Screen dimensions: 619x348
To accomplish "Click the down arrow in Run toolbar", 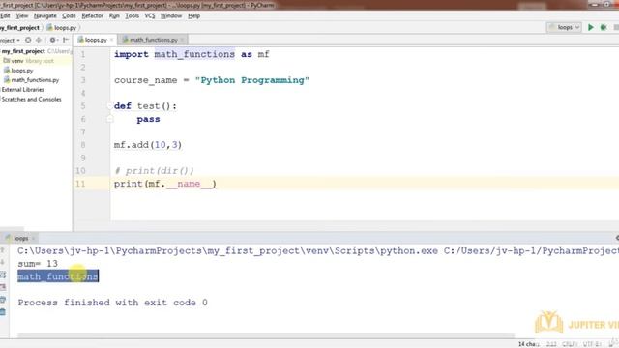I will pos(3,262).
